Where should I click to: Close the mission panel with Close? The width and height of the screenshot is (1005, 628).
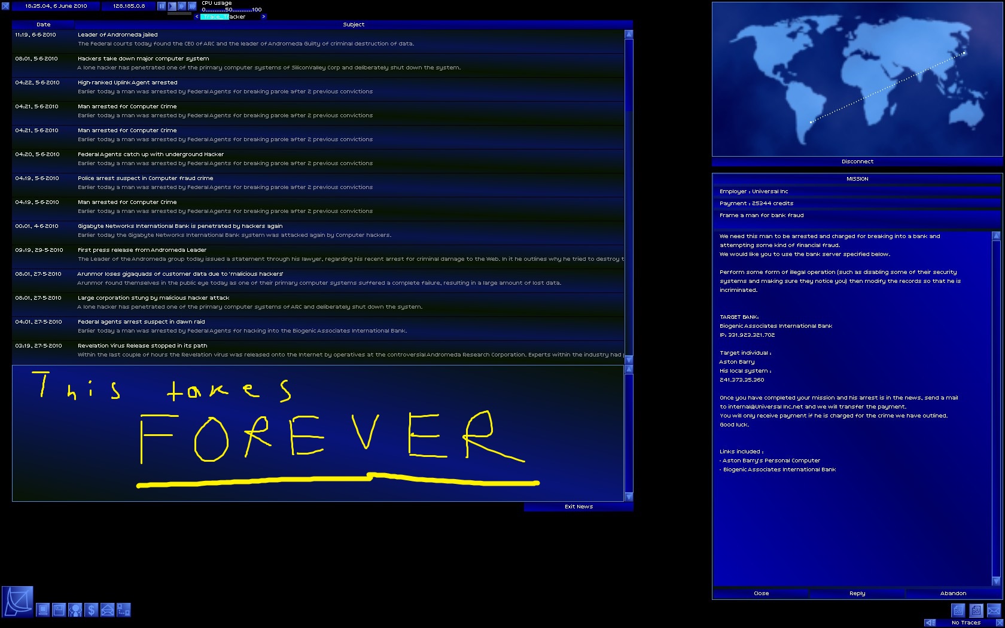tap(761, 593)
